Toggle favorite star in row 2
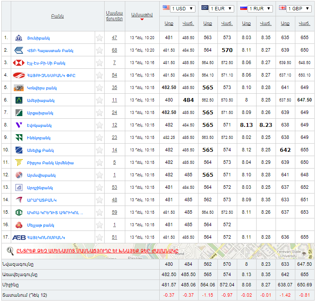This screenshot has width=316, height=301. tap(99, 50)
